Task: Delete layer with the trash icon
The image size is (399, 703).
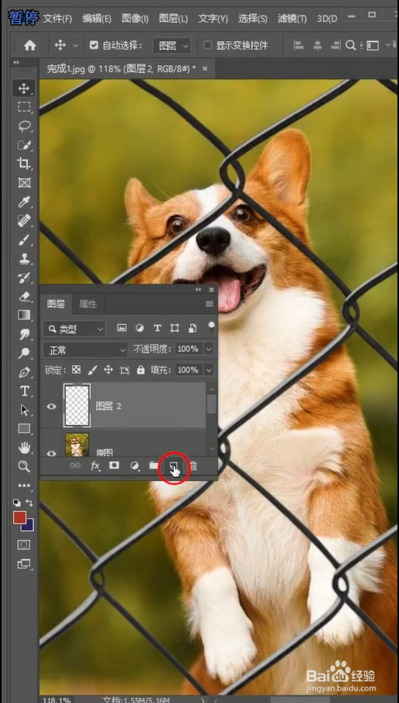Action: 193,466
